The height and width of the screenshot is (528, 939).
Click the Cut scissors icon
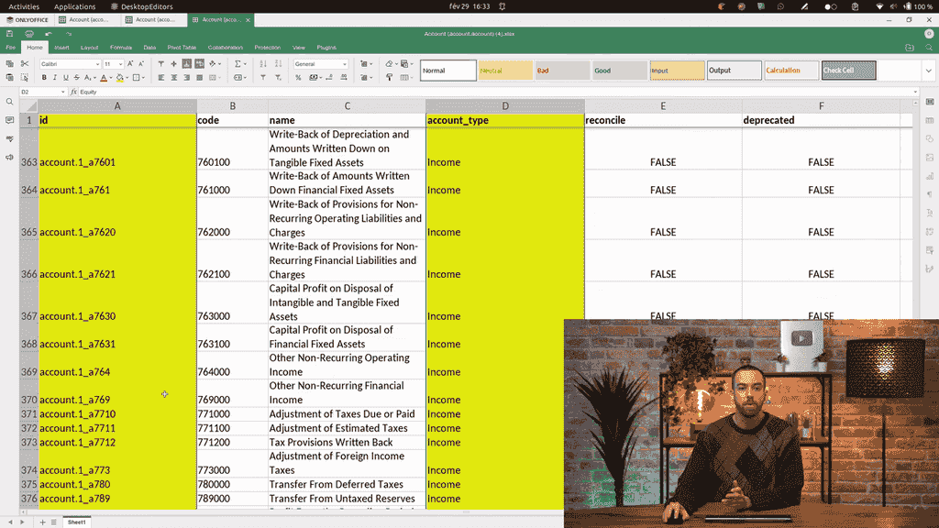(24, 64)
